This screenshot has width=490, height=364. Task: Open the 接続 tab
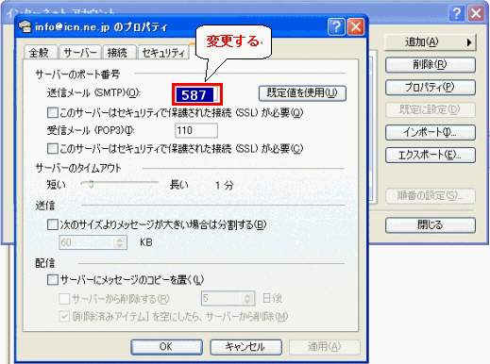pos(118,53)
